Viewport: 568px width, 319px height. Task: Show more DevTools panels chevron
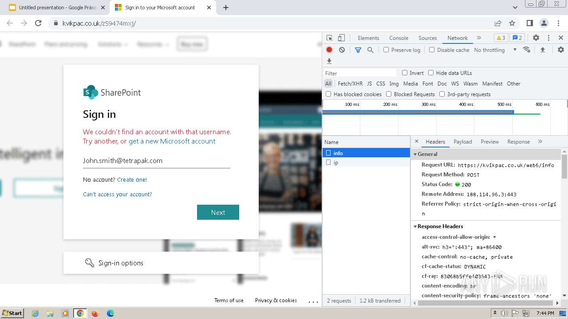pyautogui.click(x=479, y=38)
